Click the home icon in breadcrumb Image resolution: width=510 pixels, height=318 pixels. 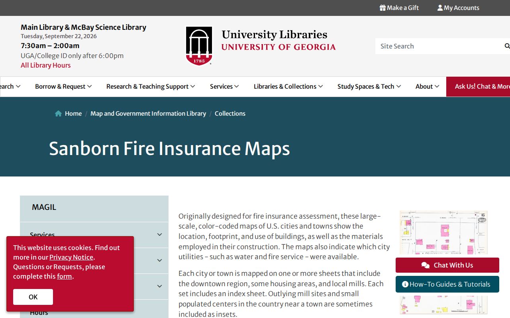(x=58, y=113)
